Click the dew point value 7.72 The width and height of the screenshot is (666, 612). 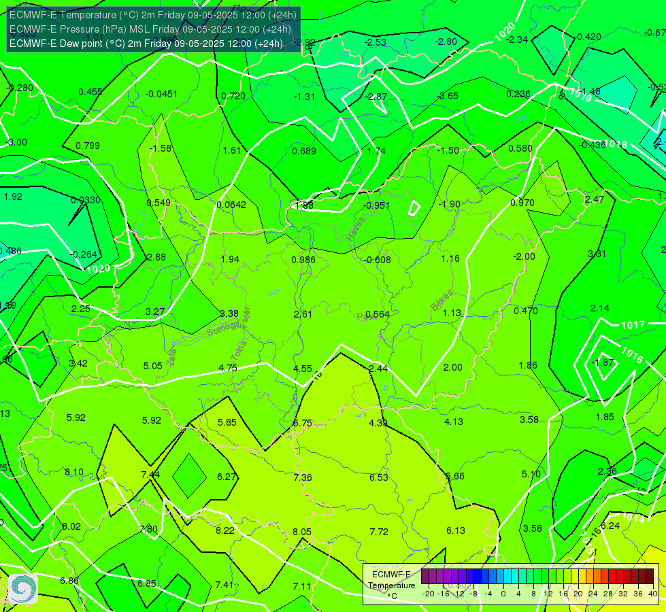click(379, 532)
